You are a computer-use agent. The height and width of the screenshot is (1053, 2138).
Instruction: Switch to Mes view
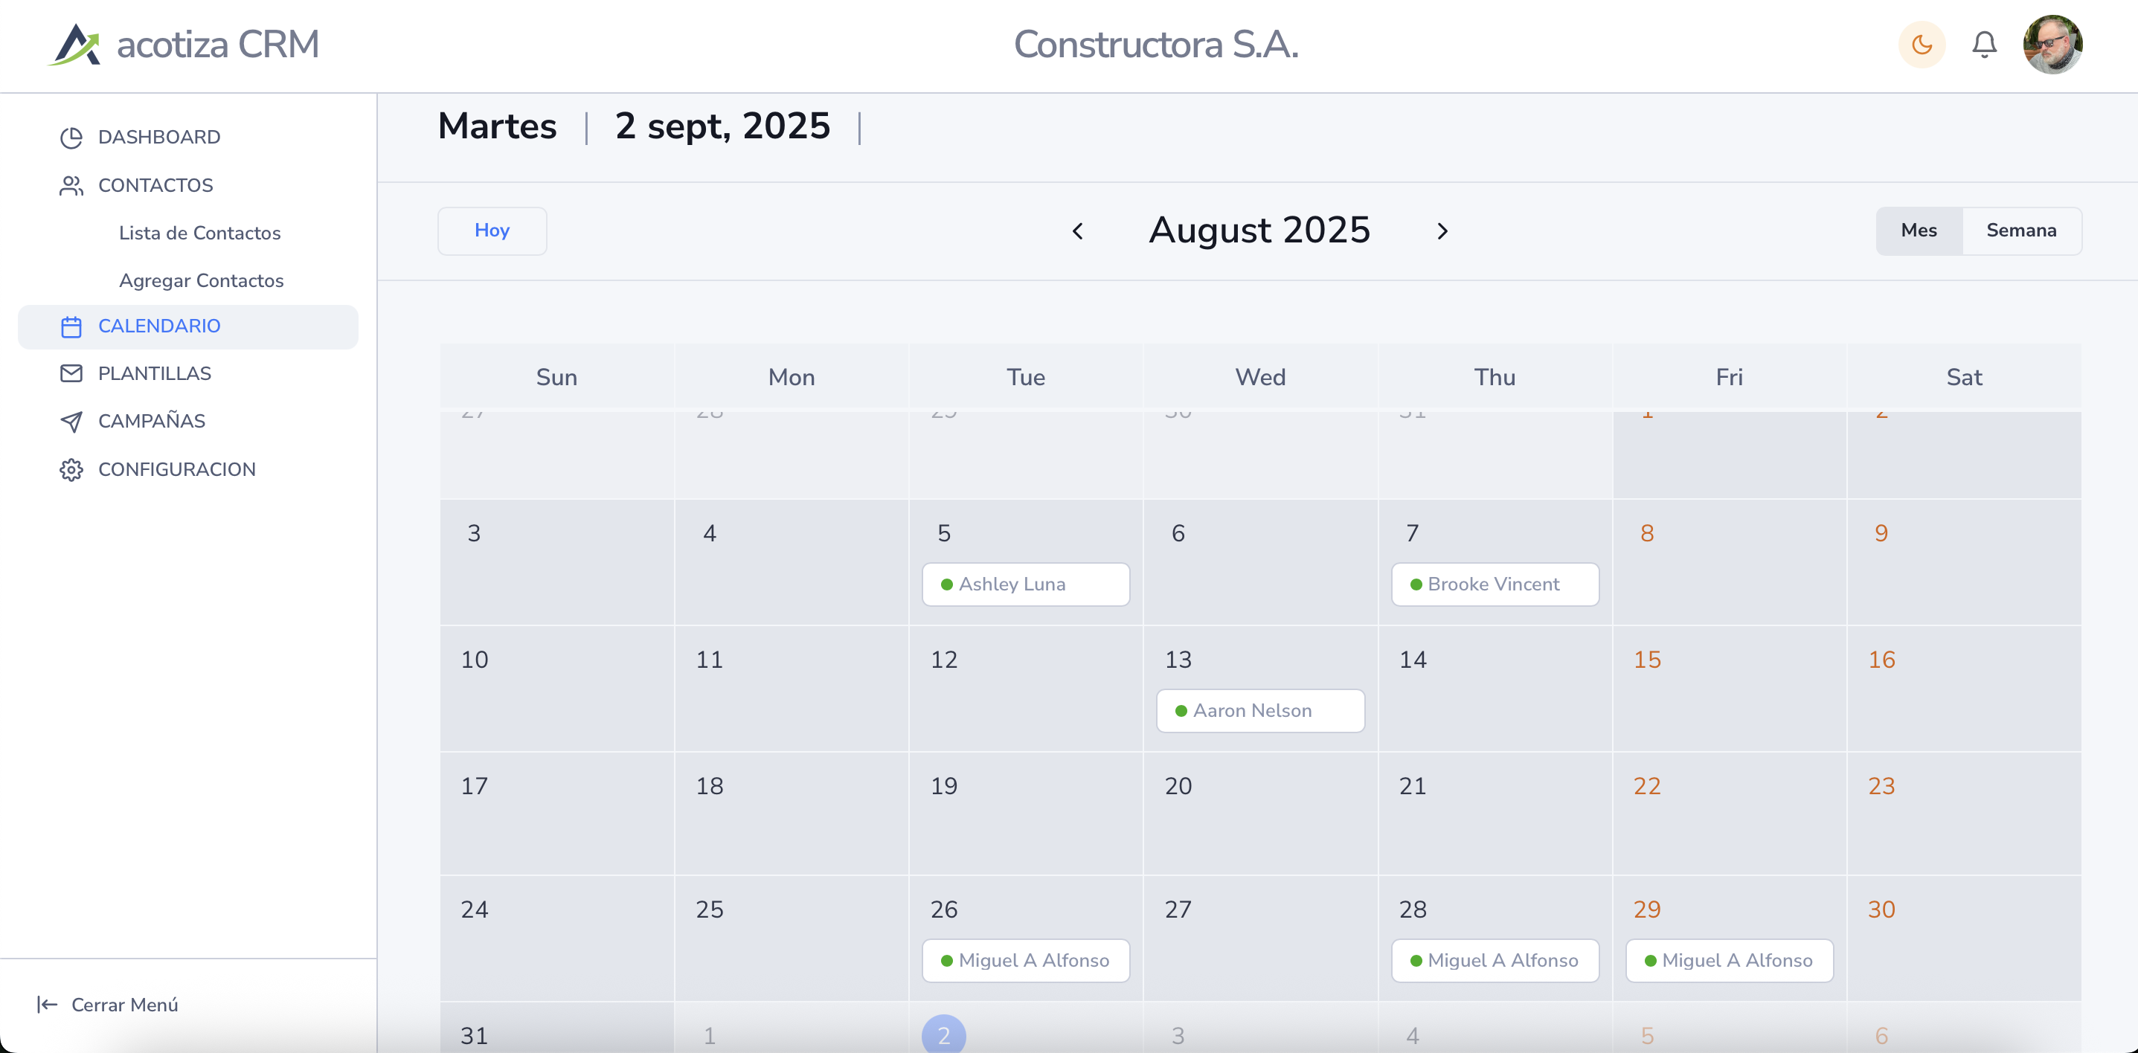(x=1919, y=231)
